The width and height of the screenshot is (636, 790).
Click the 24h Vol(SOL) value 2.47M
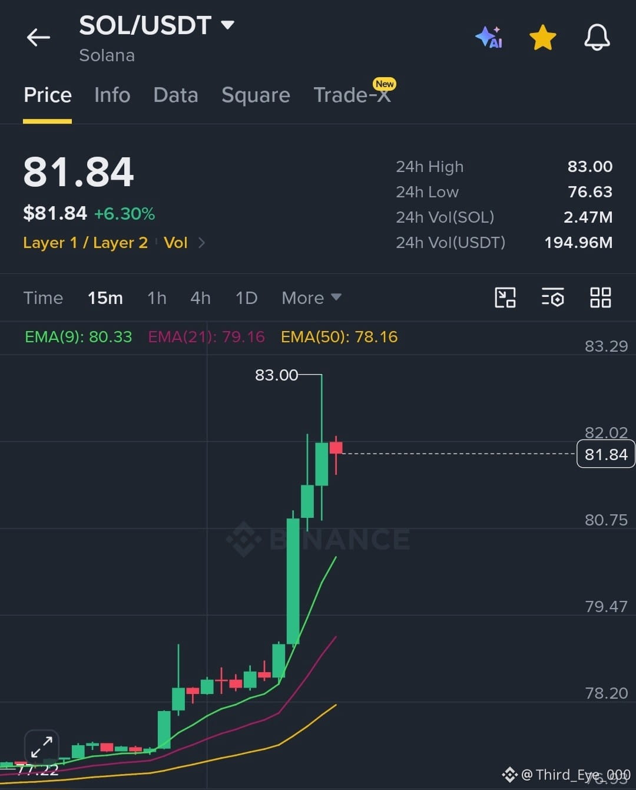pos(588,217)
